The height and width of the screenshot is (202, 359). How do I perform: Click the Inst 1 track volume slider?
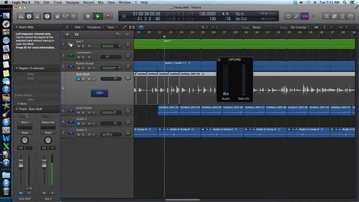click(x=111, y=46)
